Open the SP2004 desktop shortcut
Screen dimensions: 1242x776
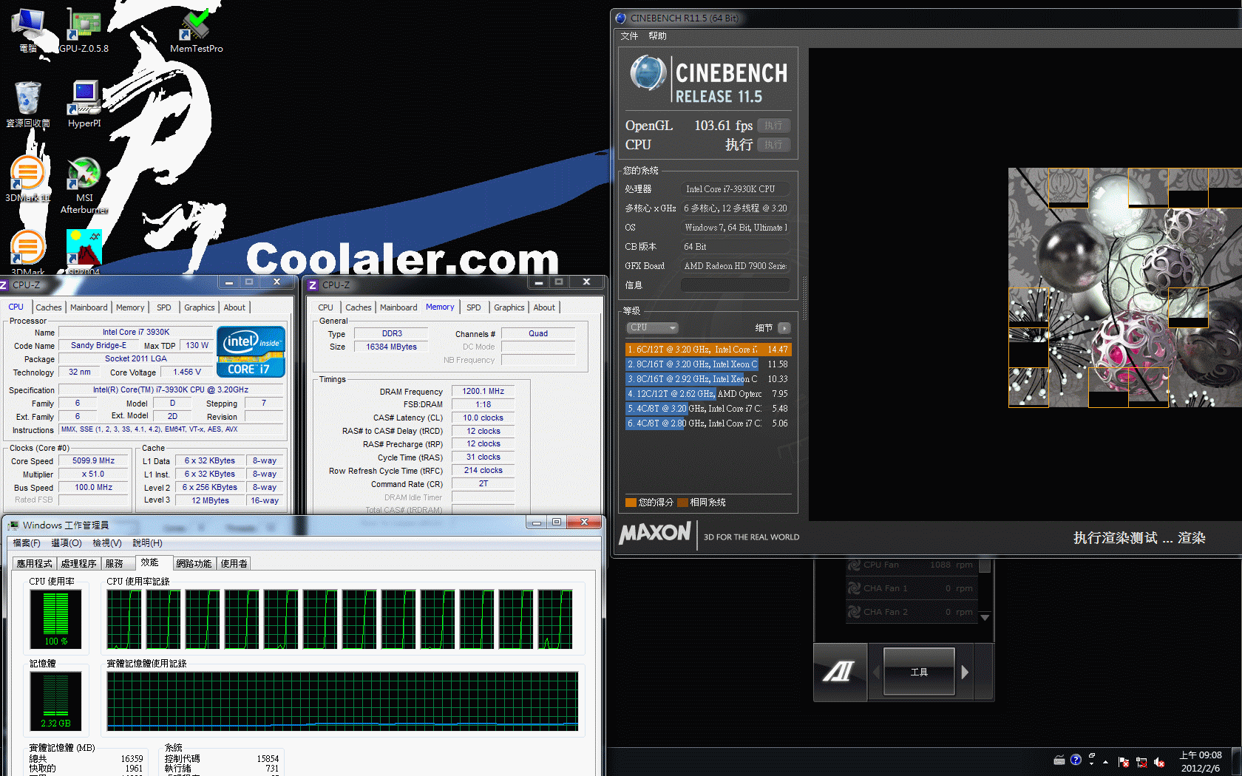click(x=84, y=253)
